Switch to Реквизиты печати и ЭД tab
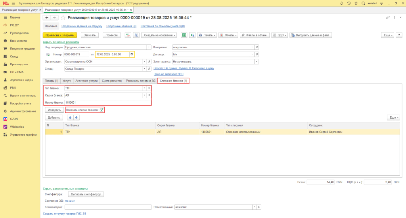The image size is (406, 218). (141, 81)
